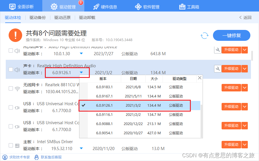Select checked driver version 6.0.9126.1 in list
The width and height of the screenshot is (259, 161).
click(x=140, y=106)
